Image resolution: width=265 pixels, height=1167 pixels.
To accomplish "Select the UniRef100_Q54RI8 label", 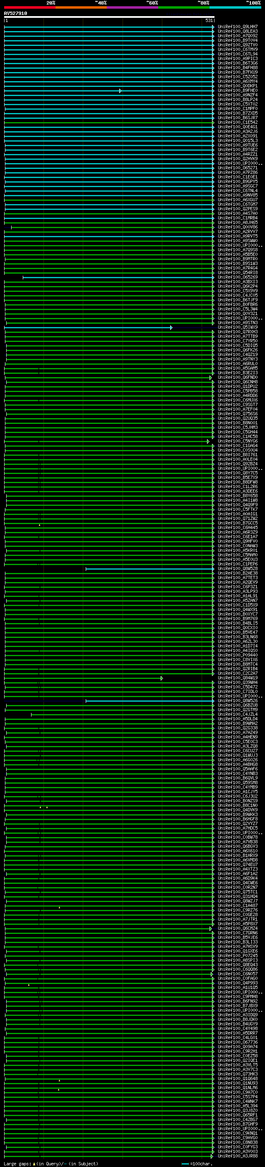I will pyautogui.click(x=238, y=273).
